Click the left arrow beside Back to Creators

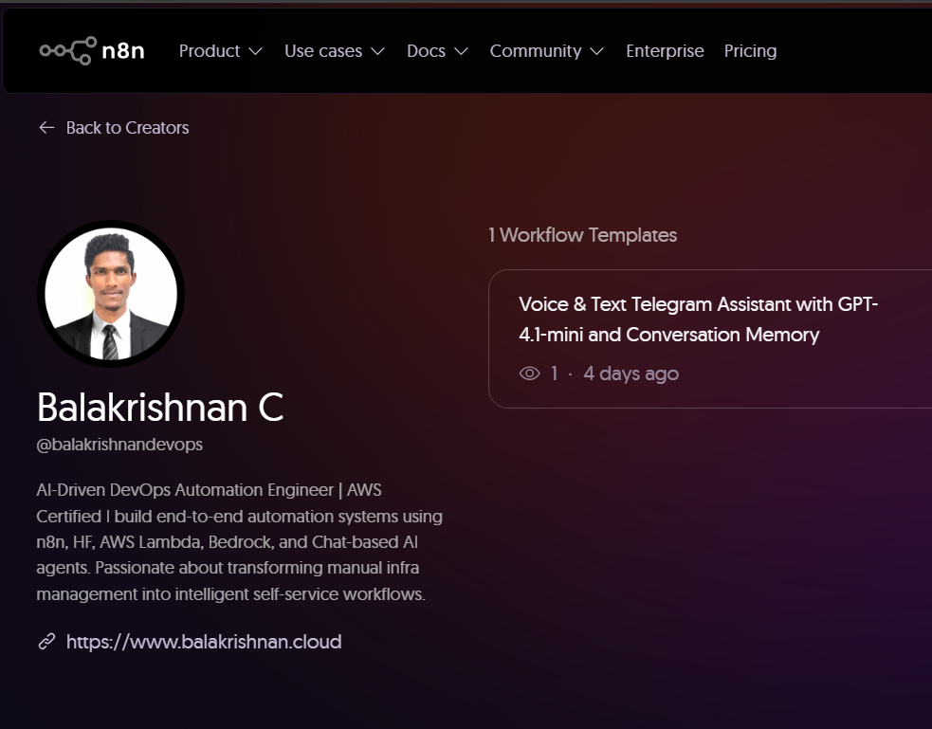coord(46,128)
